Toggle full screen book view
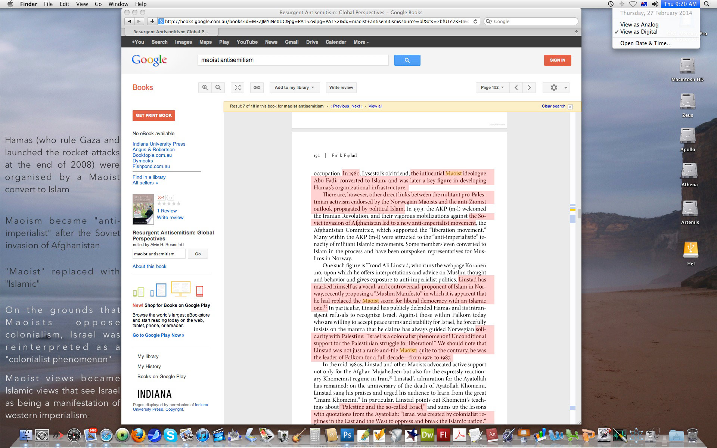This screenshot has width=717, height=448. point(238,87)
